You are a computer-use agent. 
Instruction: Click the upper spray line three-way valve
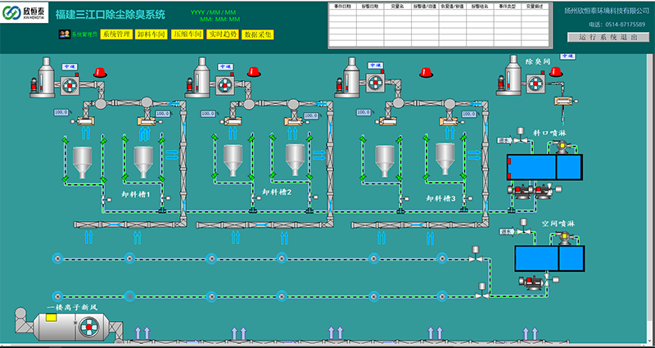point(475,255)
